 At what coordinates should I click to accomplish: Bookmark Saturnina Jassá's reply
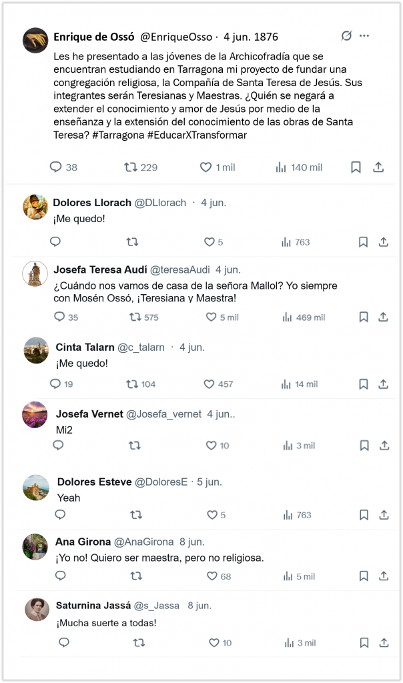[364, 642]
